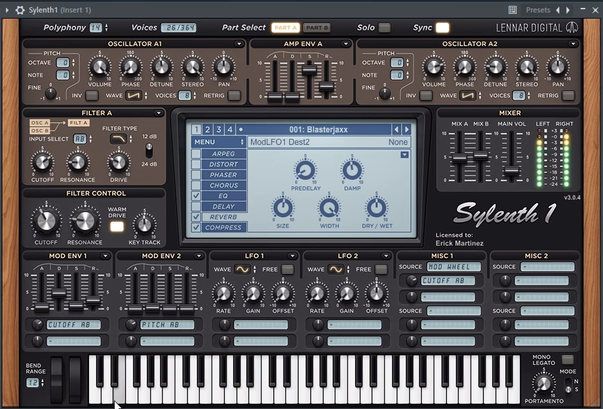Open the Oscillator A2 dropdown menu
The image size is (603, 409).
point(573,44)
